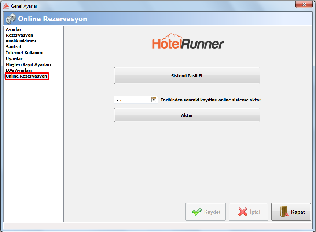Select LOG Ayarları in sidebar

[19, 70]
